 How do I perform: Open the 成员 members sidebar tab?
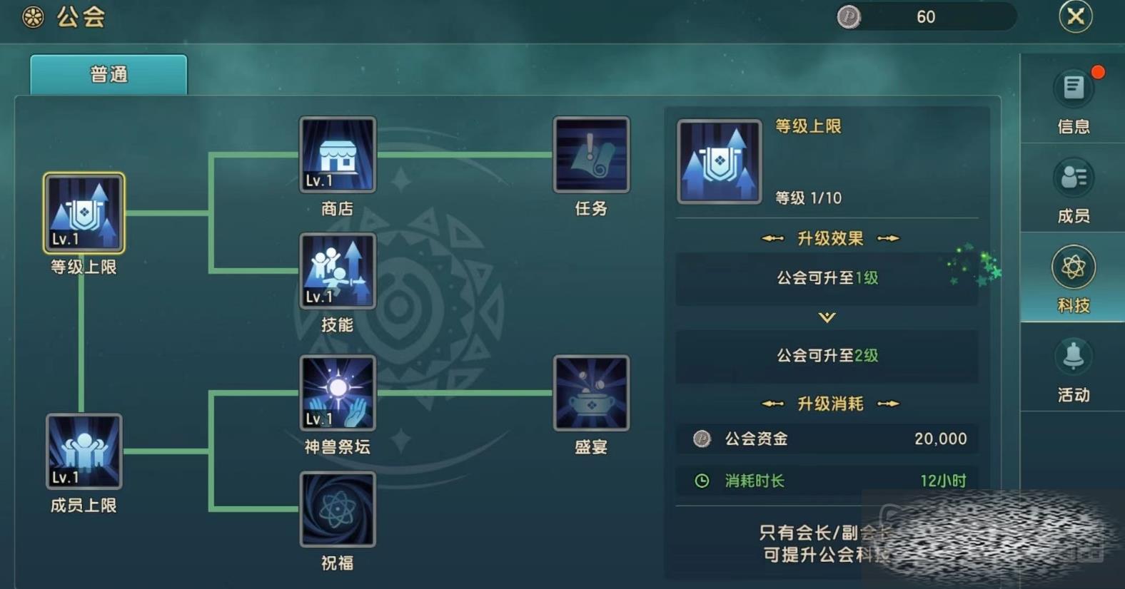pos(1073,190)
